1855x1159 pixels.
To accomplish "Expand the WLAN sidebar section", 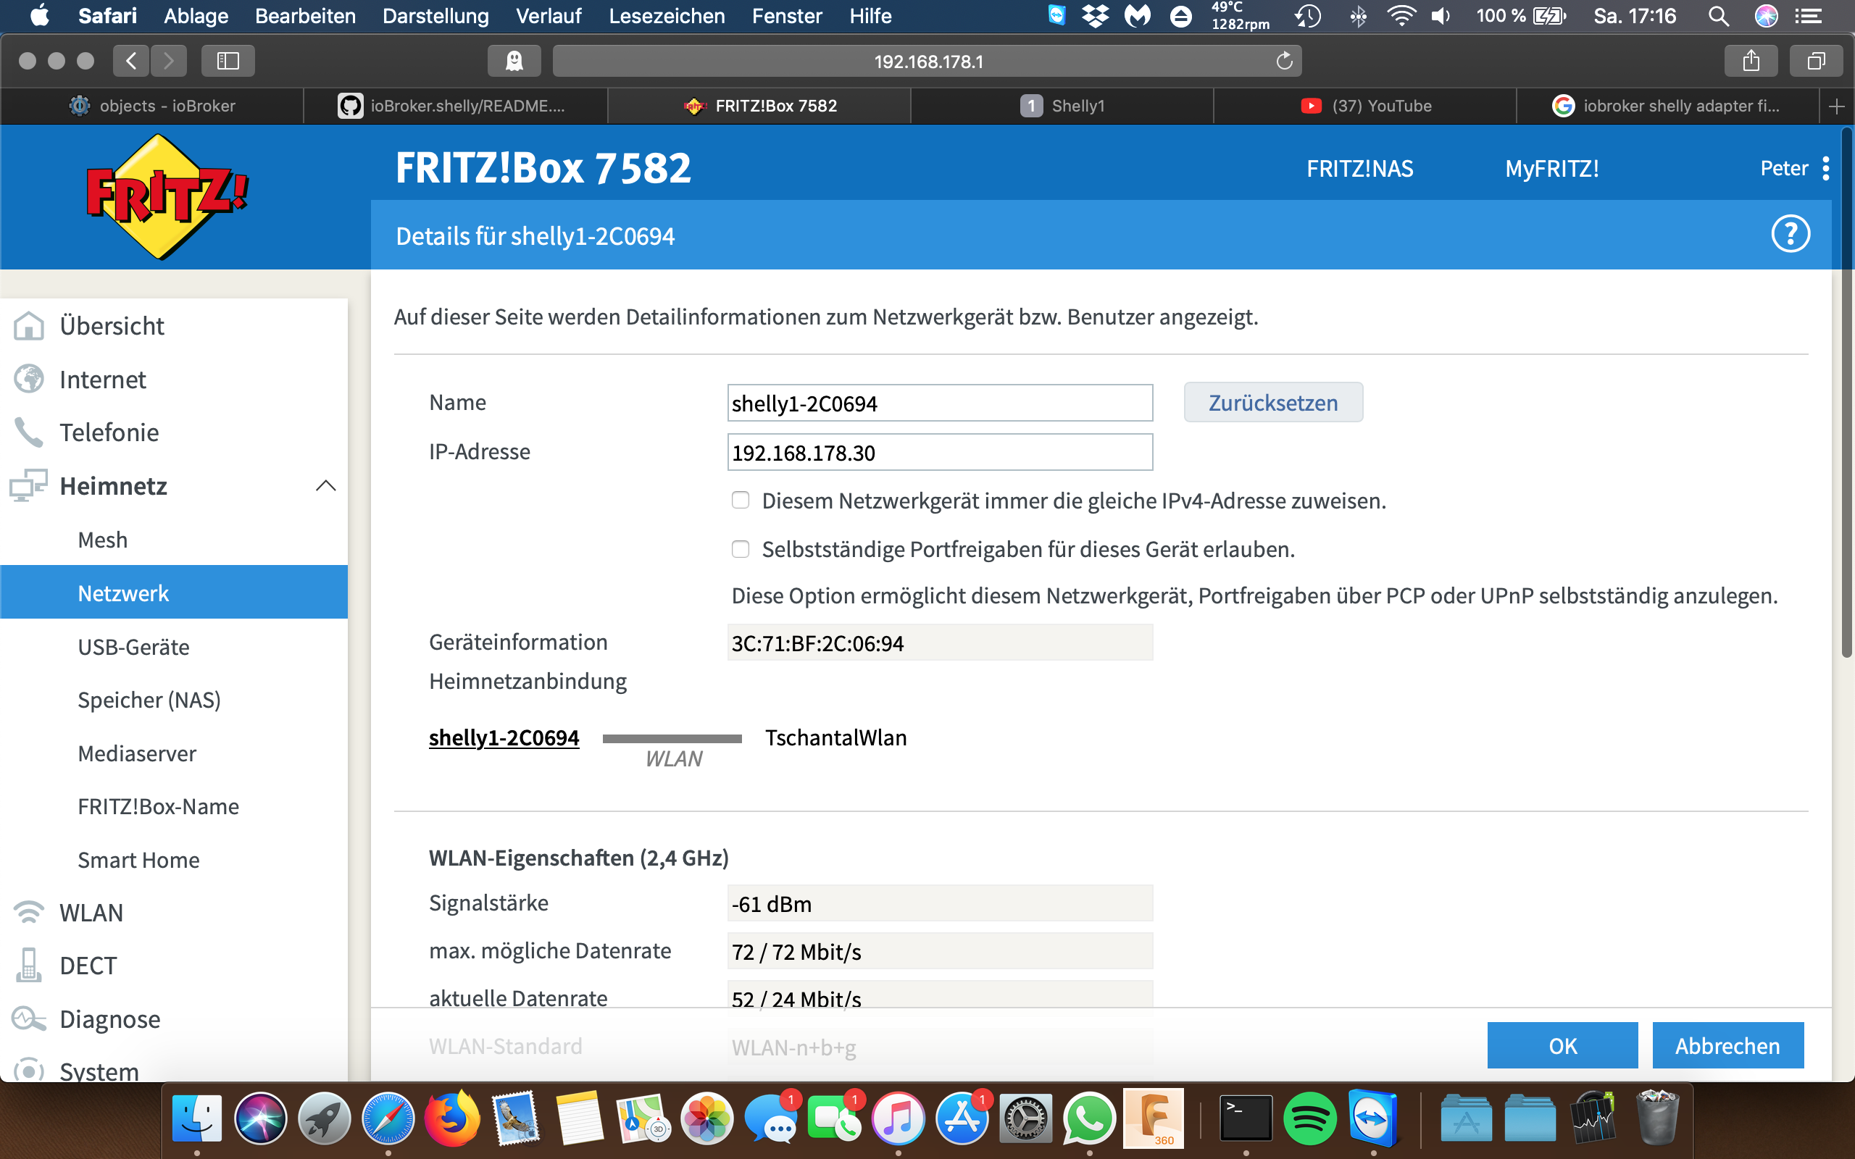I will [x=91, y=912].
